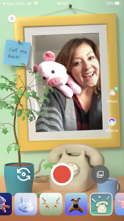Open the Effects face icon

[x=112, y=122]
